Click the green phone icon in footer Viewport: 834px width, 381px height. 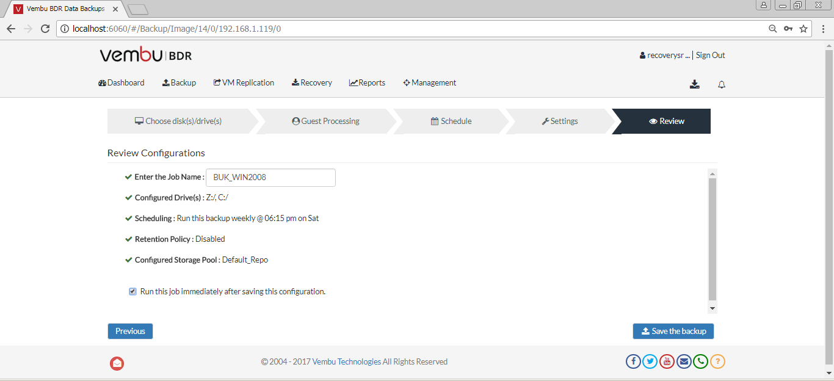(x=701, y=361)
